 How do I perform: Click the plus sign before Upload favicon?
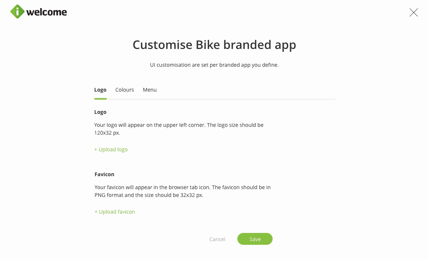96,212
